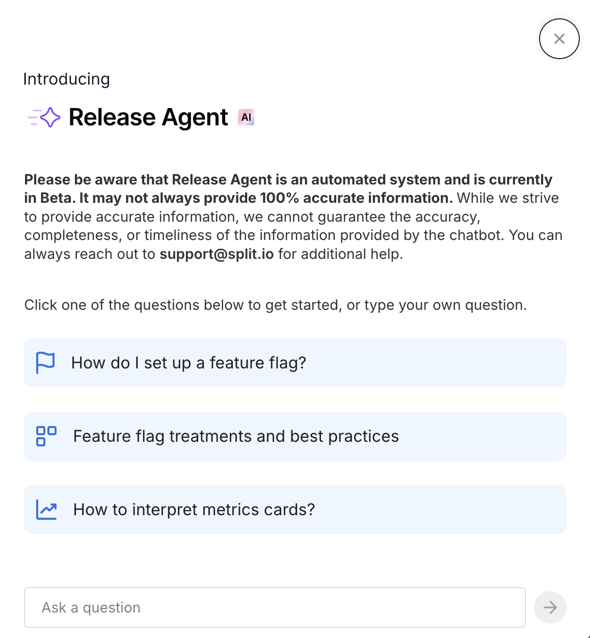Image resolution: width=590 pixels, height=638 pixels.
Task: Click the trending chart metrics icon
Action: (46, 510)
